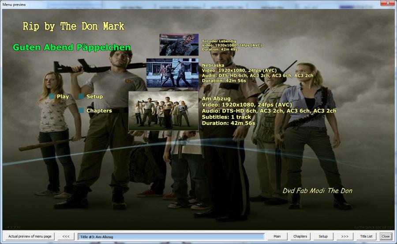This screenshot has width=397, height=244.
Task: Open the Chapters menu entry on the poster
Action: (99, 111)
